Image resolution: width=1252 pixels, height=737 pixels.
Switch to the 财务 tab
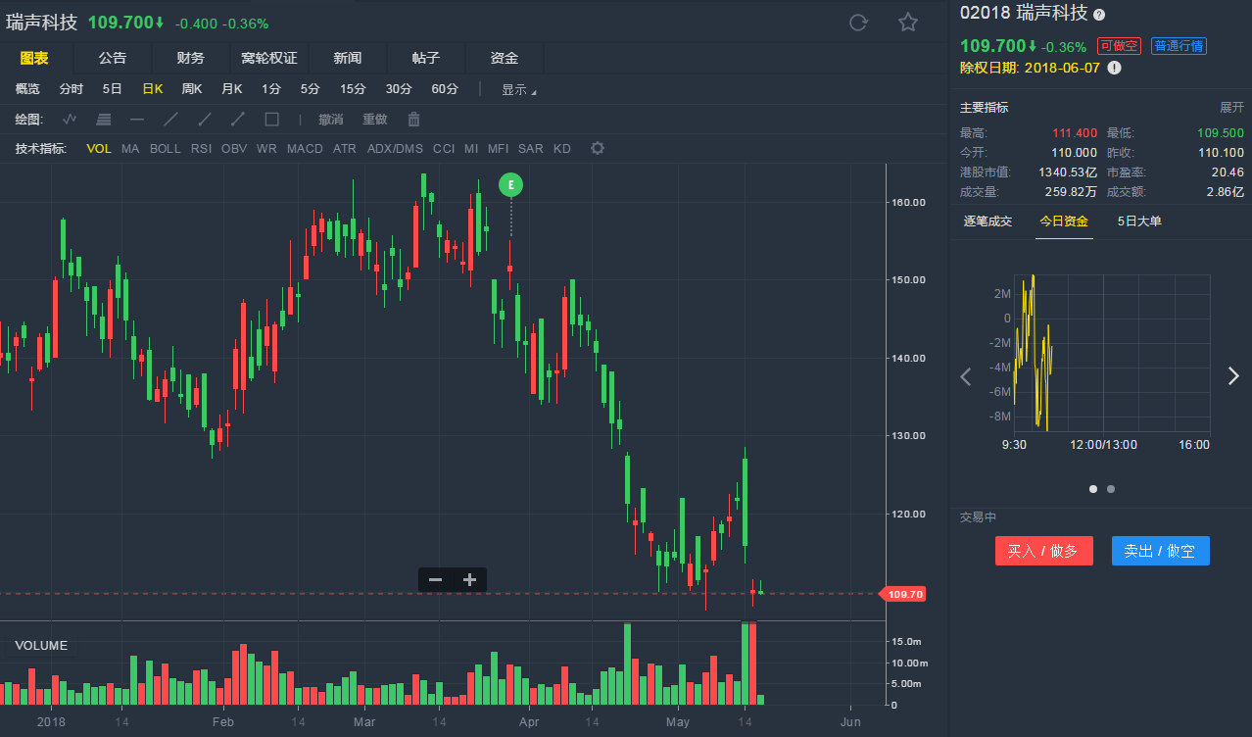(x=190, y=57)
